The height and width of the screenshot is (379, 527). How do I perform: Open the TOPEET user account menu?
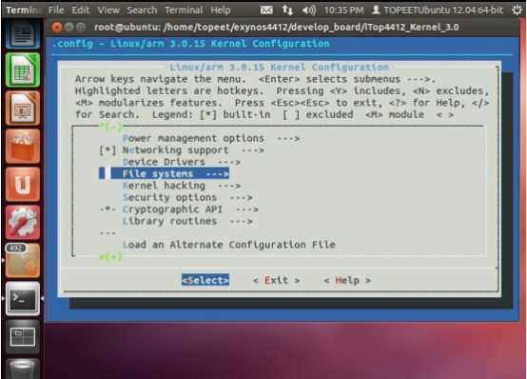[x=438, y=10]
